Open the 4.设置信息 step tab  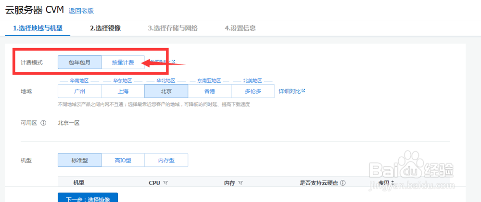240,28
